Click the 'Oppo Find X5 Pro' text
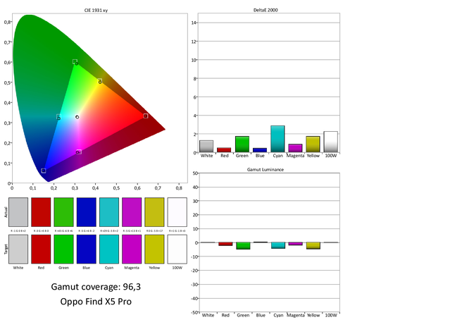Screen dimensions: 462x327 point(96,302)
